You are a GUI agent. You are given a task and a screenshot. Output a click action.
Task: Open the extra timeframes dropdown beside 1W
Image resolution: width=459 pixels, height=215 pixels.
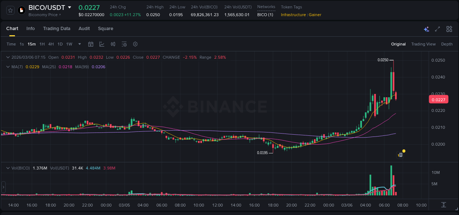79,44
